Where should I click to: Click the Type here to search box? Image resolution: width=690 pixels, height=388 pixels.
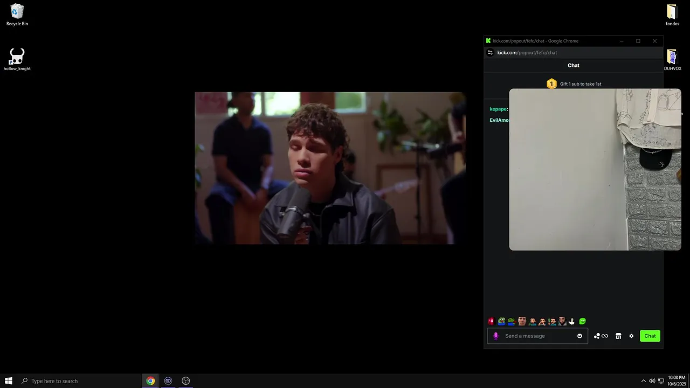coord(79,381)
